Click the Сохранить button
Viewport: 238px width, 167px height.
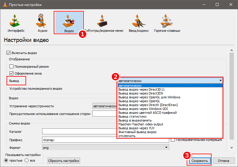(200, 161)
